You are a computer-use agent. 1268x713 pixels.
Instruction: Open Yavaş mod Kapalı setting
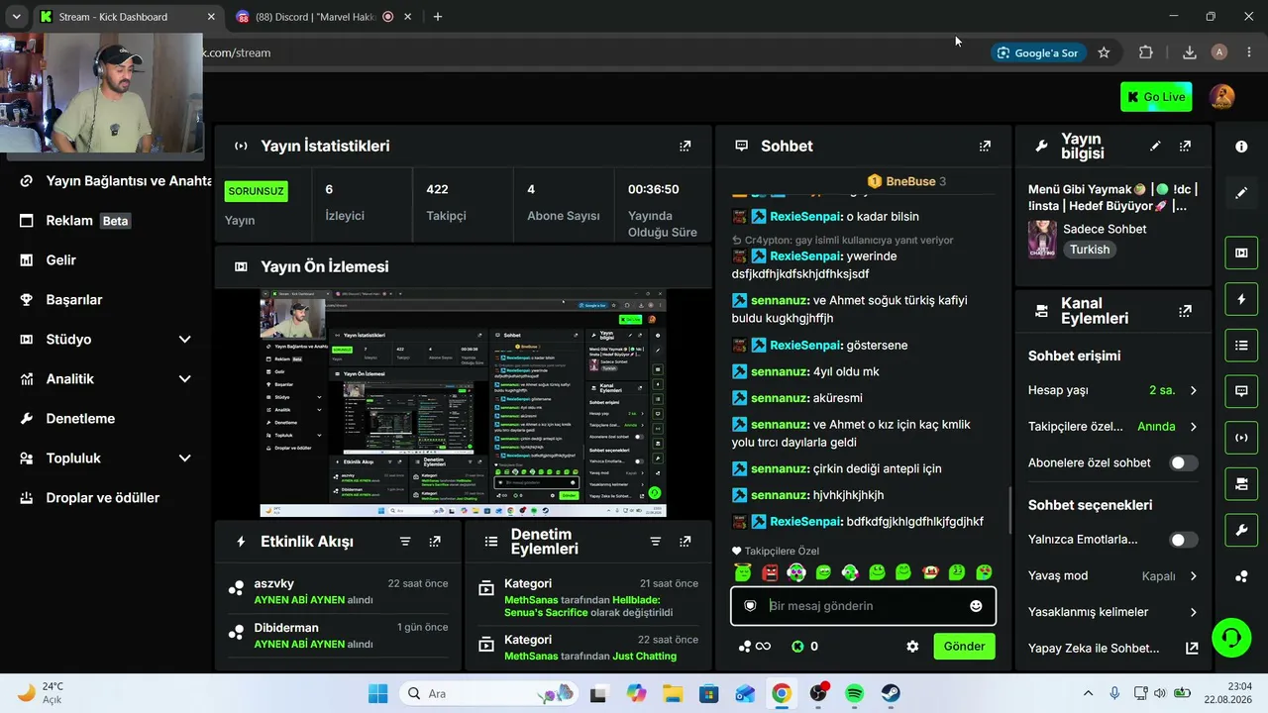click(x=1113, y=575)
